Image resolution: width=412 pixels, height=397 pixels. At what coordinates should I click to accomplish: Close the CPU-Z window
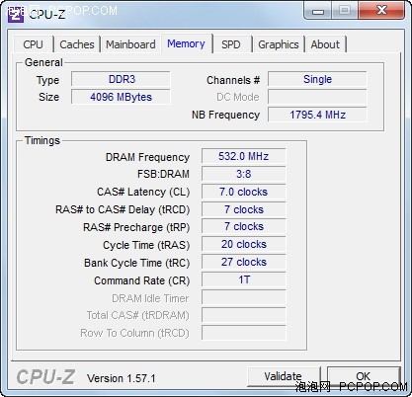click(x=381, y=11)
